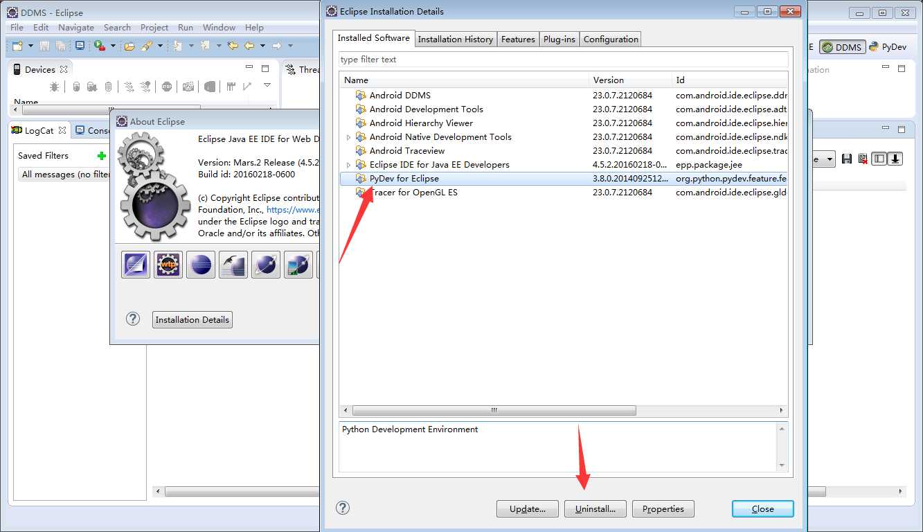Open the Run external tools dropdown arrow
The image size is (923, 532).
[111, 46]
